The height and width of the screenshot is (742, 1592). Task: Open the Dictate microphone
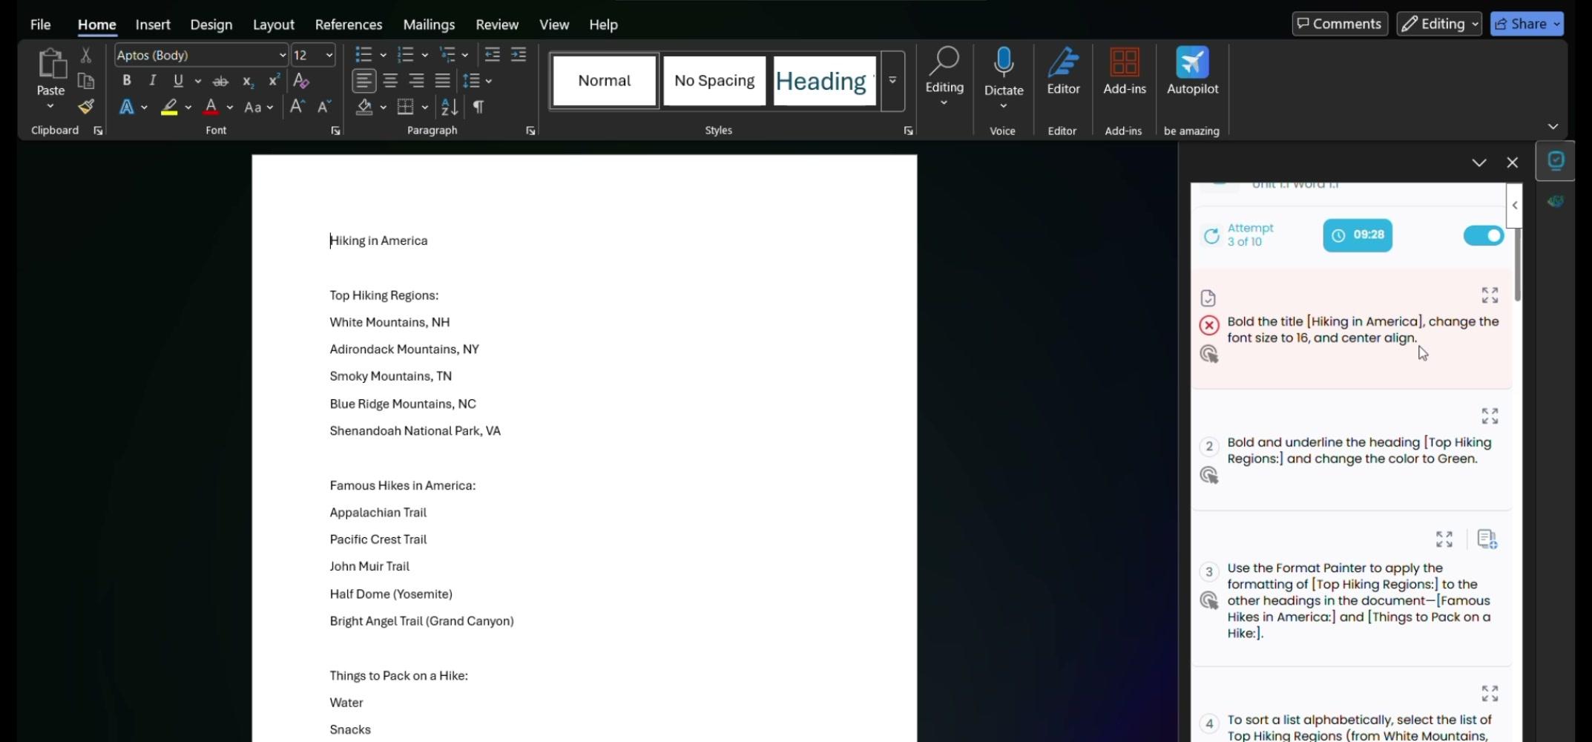(x=1004, y=63)
